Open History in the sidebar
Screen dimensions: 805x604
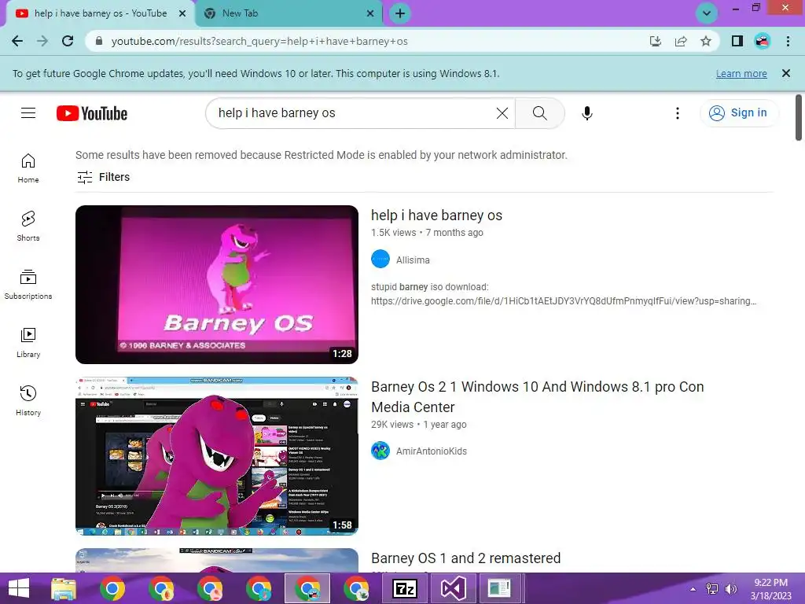coord(28,400)
